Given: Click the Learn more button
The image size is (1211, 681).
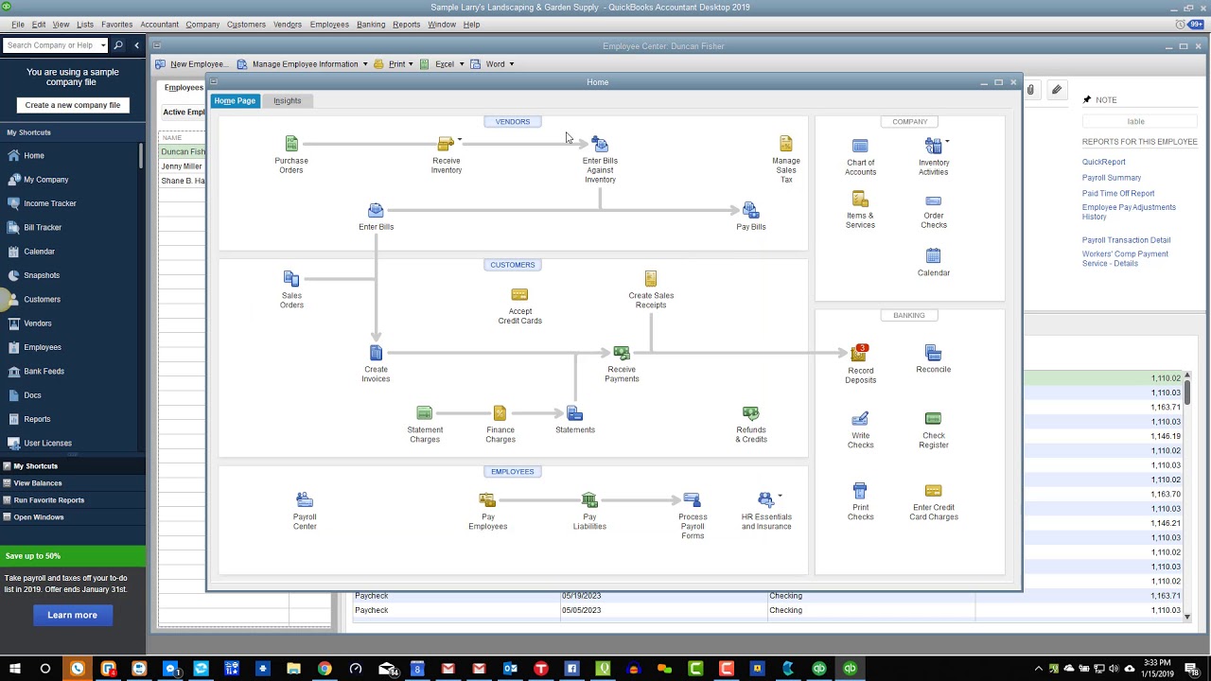Looking at the screenshot, I should tap(73, 615).
